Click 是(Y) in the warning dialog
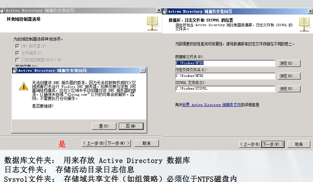The image size is (313, 182). coord(104,126)
